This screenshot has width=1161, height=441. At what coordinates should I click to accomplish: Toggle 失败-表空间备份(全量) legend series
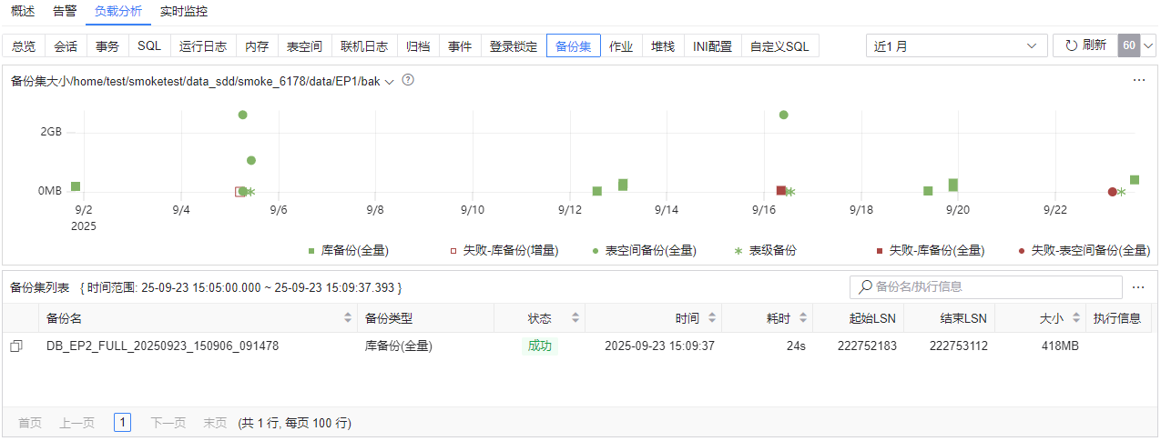pos(1084,250)
